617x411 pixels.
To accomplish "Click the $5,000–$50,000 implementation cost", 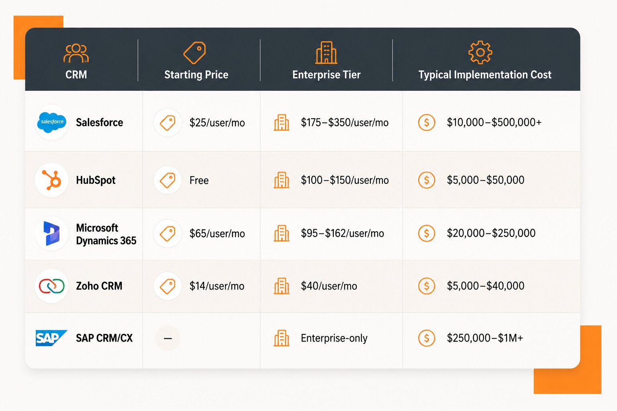I will point(486,180).
